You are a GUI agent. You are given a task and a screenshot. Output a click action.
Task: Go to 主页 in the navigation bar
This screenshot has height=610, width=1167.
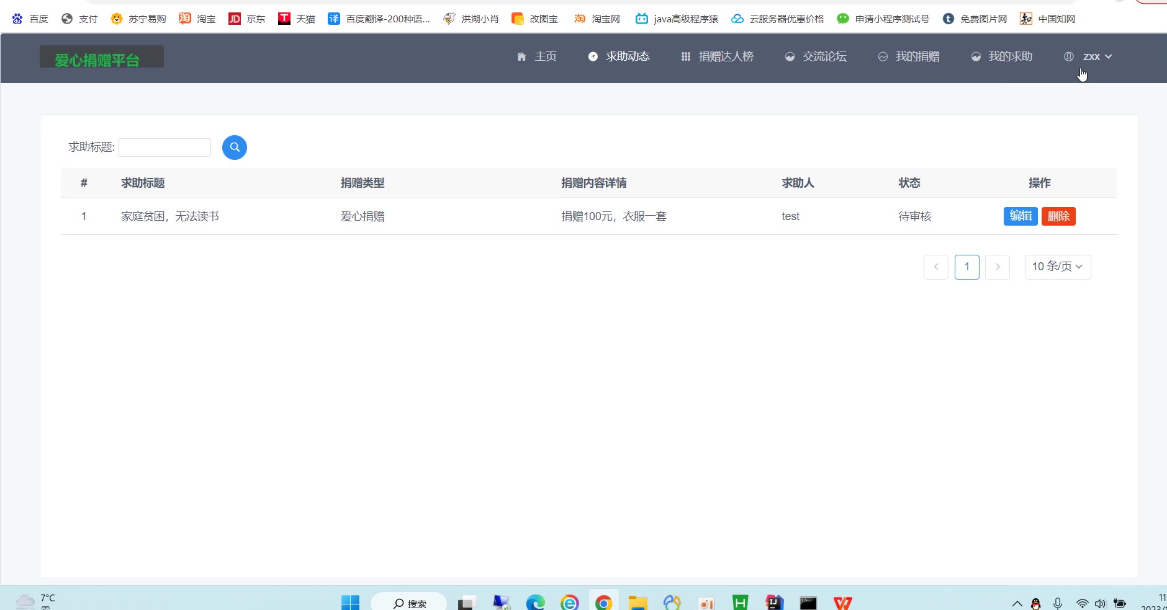537,56
